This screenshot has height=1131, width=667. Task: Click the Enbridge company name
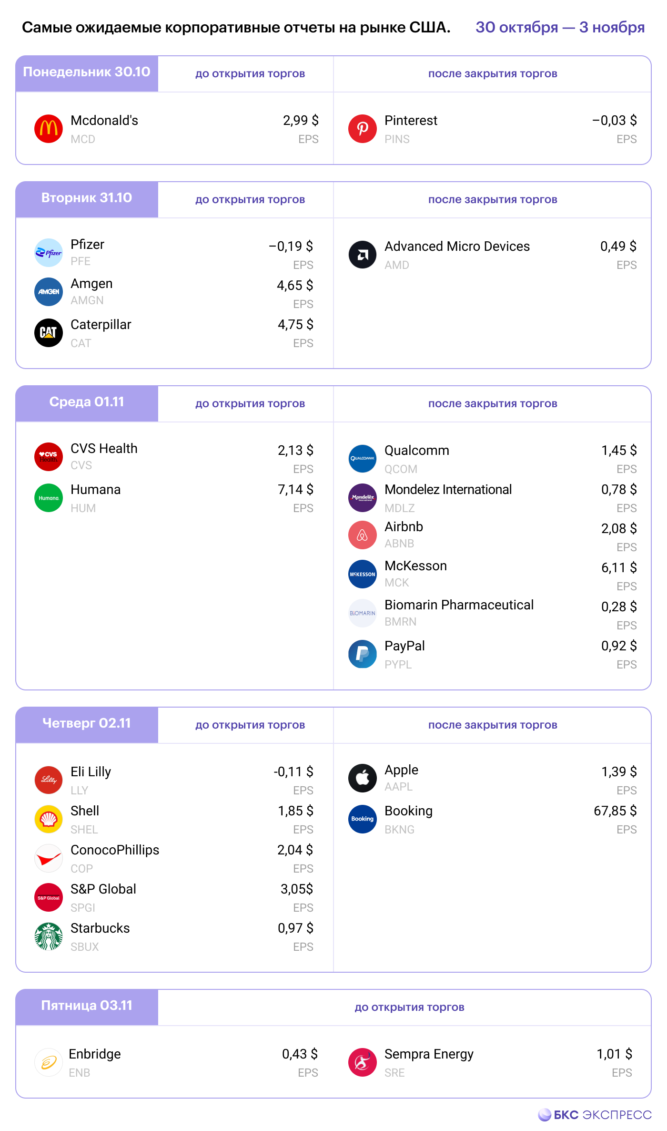[95, 1054]
